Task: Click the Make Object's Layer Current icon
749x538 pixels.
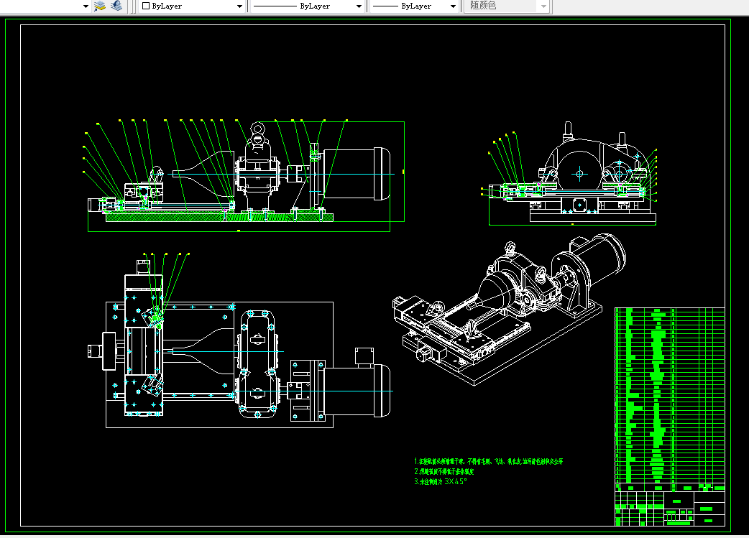Action: 100,6
